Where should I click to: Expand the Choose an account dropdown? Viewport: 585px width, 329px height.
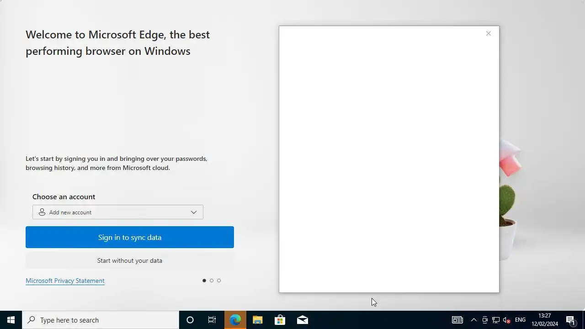(x=118, y=212)
